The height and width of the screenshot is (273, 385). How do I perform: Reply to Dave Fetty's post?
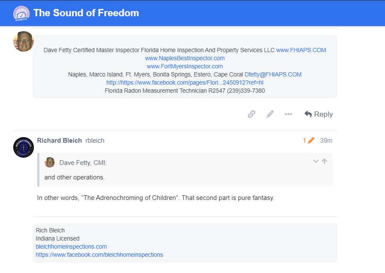pyautogui.click(x=319, y=114)
